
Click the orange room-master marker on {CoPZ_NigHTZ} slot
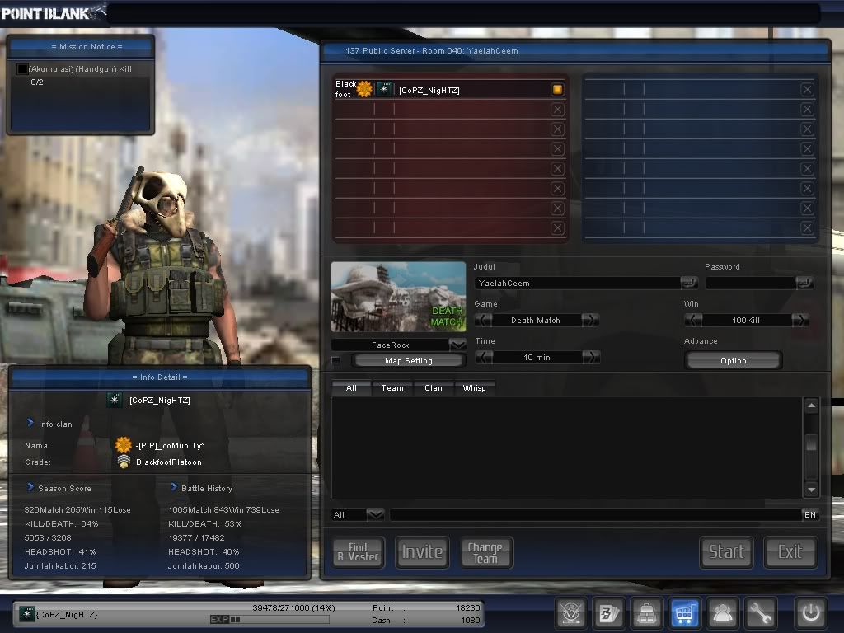[x=557, y=89]
